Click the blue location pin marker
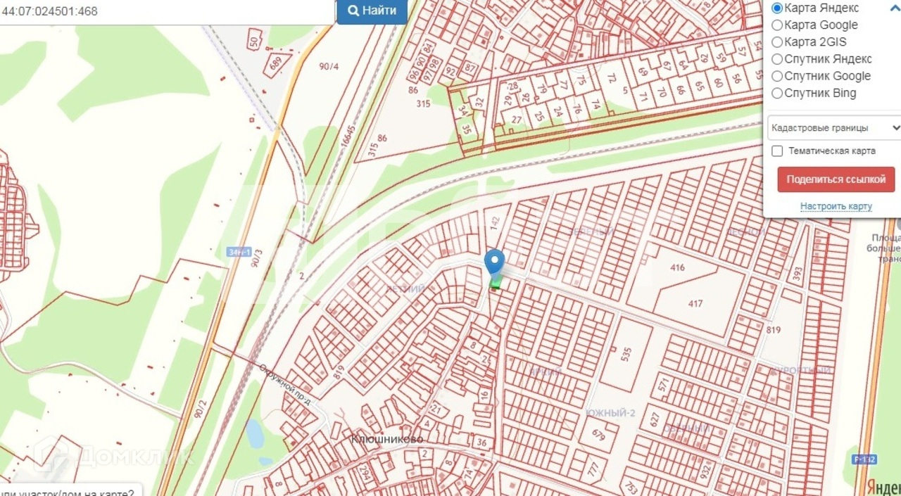901x496 pixels. click(495, 262)
